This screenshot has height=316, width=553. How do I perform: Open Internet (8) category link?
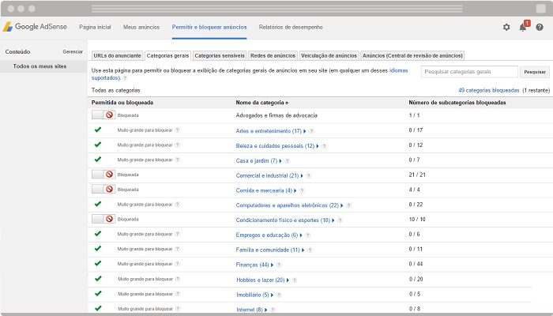[x=250, y=310]
